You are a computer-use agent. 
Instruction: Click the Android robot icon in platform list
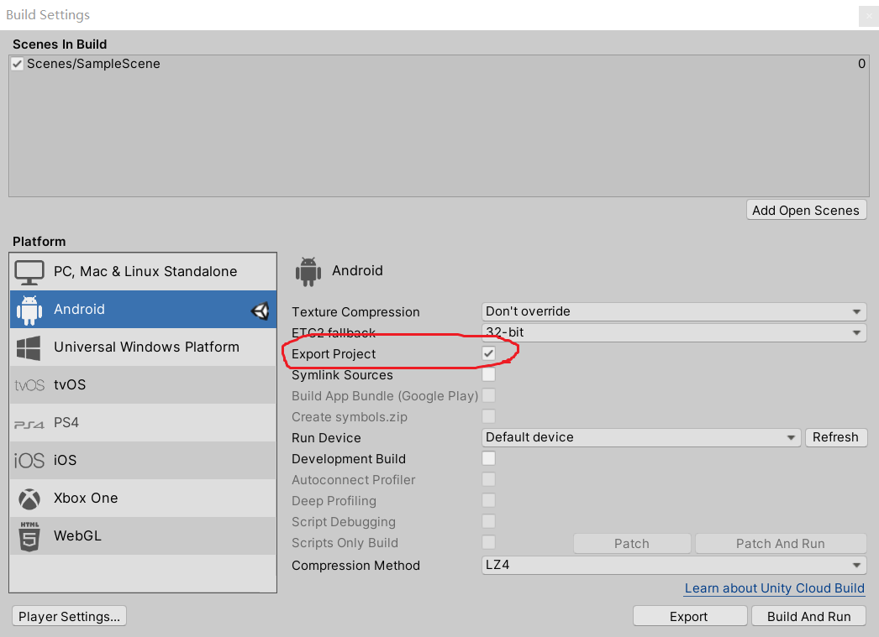pyautogui.click(x=29, y=310)
